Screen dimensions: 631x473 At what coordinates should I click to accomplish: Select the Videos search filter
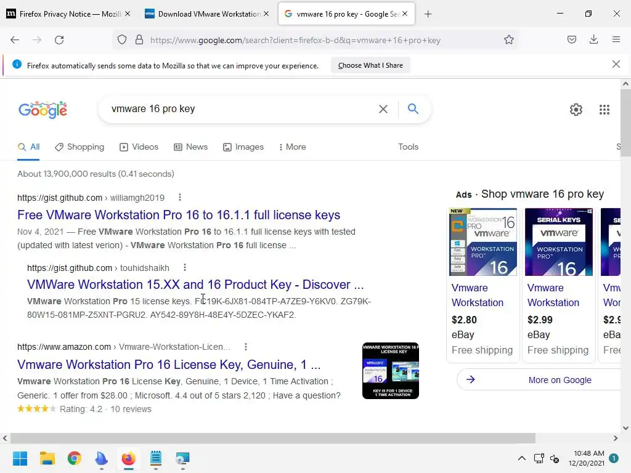(x=139, y=147)
